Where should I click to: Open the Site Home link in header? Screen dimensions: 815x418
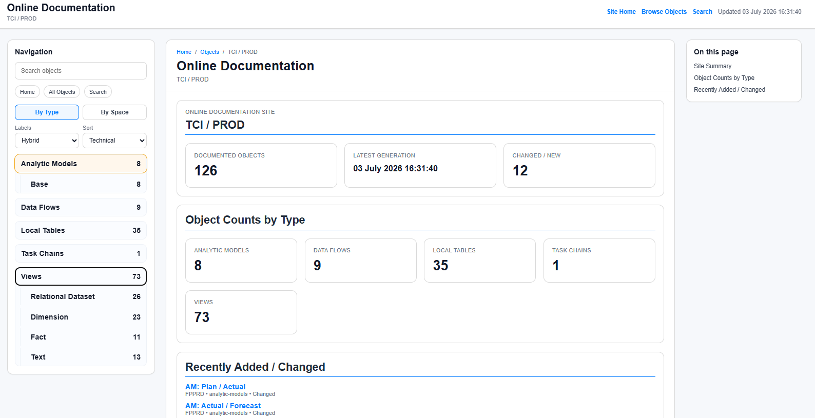click(621, 12)
